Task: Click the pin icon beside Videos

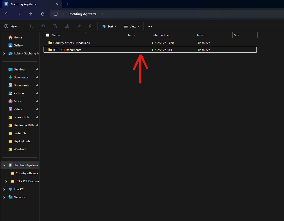Action: point(37,109)
